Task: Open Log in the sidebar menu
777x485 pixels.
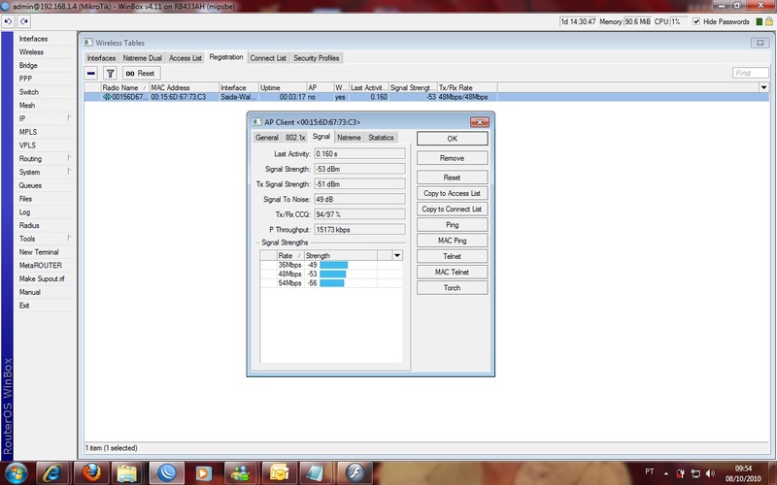Action: click(25, 211)
